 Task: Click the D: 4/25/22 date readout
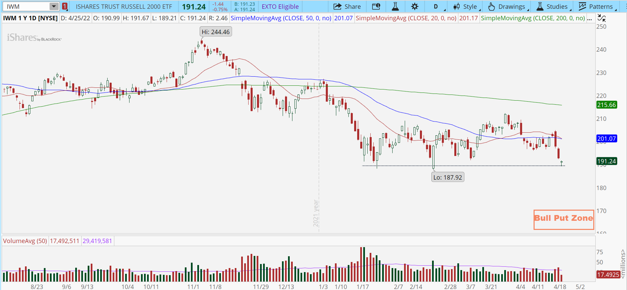click(76, 18)
